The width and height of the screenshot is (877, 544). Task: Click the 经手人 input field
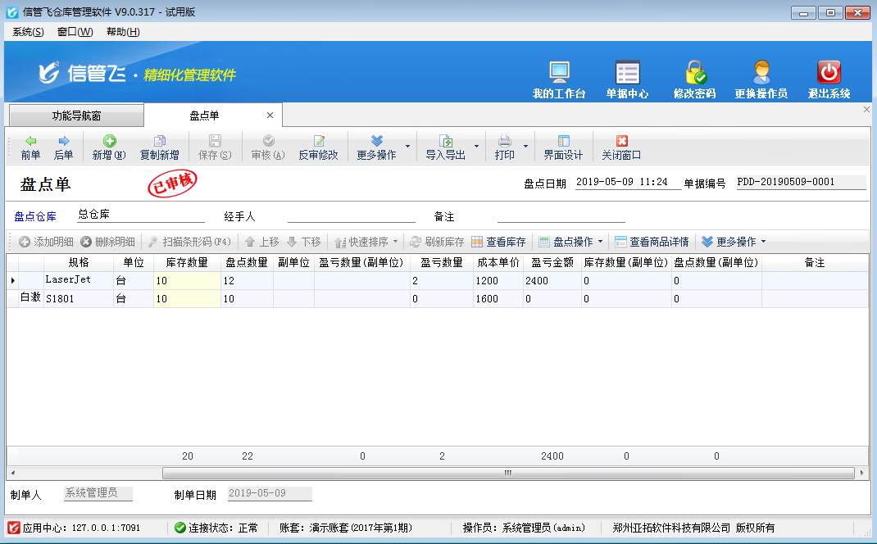point(352,215)
